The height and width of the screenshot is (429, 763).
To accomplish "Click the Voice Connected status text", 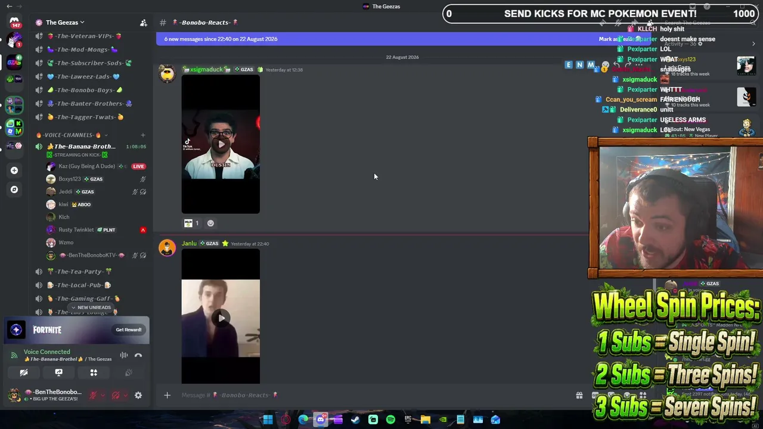I will pos(46,352).
